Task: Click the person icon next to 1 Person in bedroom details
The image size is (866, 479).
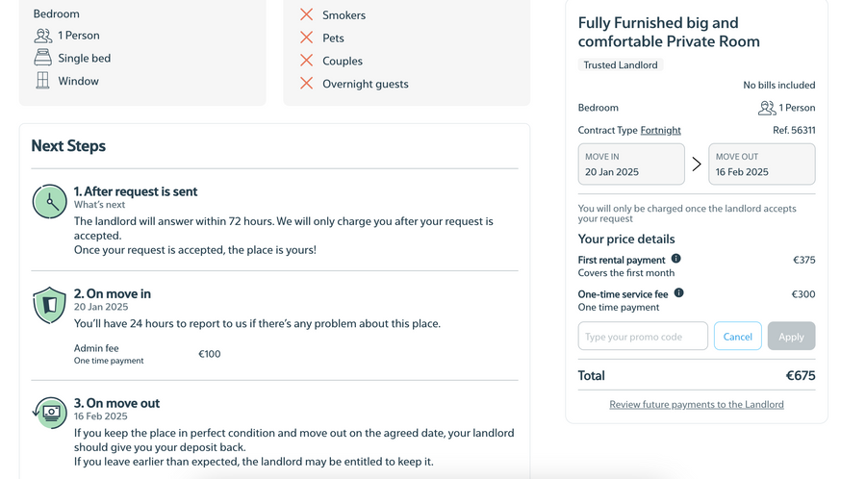Action: click(x=43, y=36)
